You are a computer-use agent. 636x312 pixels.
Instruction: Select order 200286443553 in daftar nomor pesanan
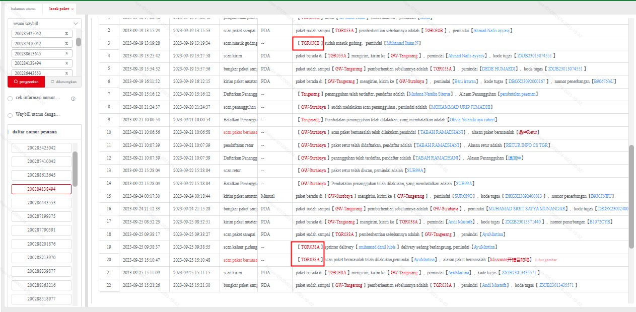[x=41, y=203]
